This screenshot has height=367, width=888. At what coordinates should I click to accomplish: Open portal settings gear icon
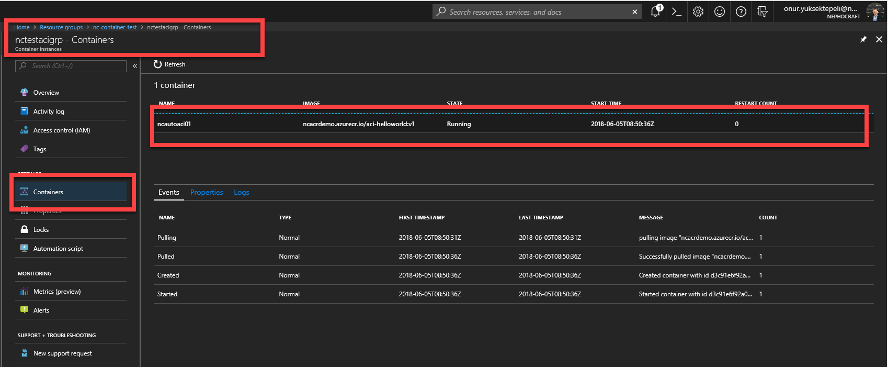698,12
